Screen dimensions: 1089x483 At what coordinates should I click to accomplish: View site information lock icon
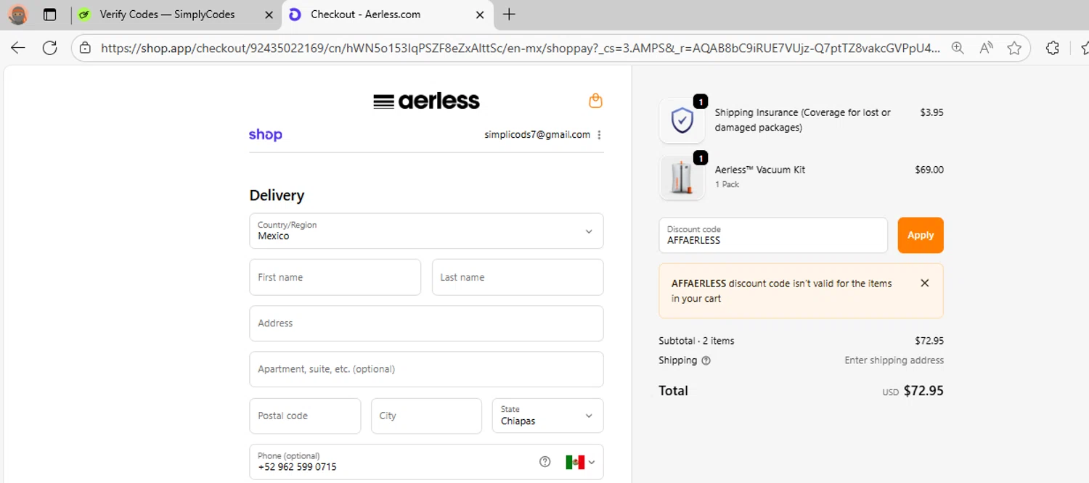(x=85, y=48)
